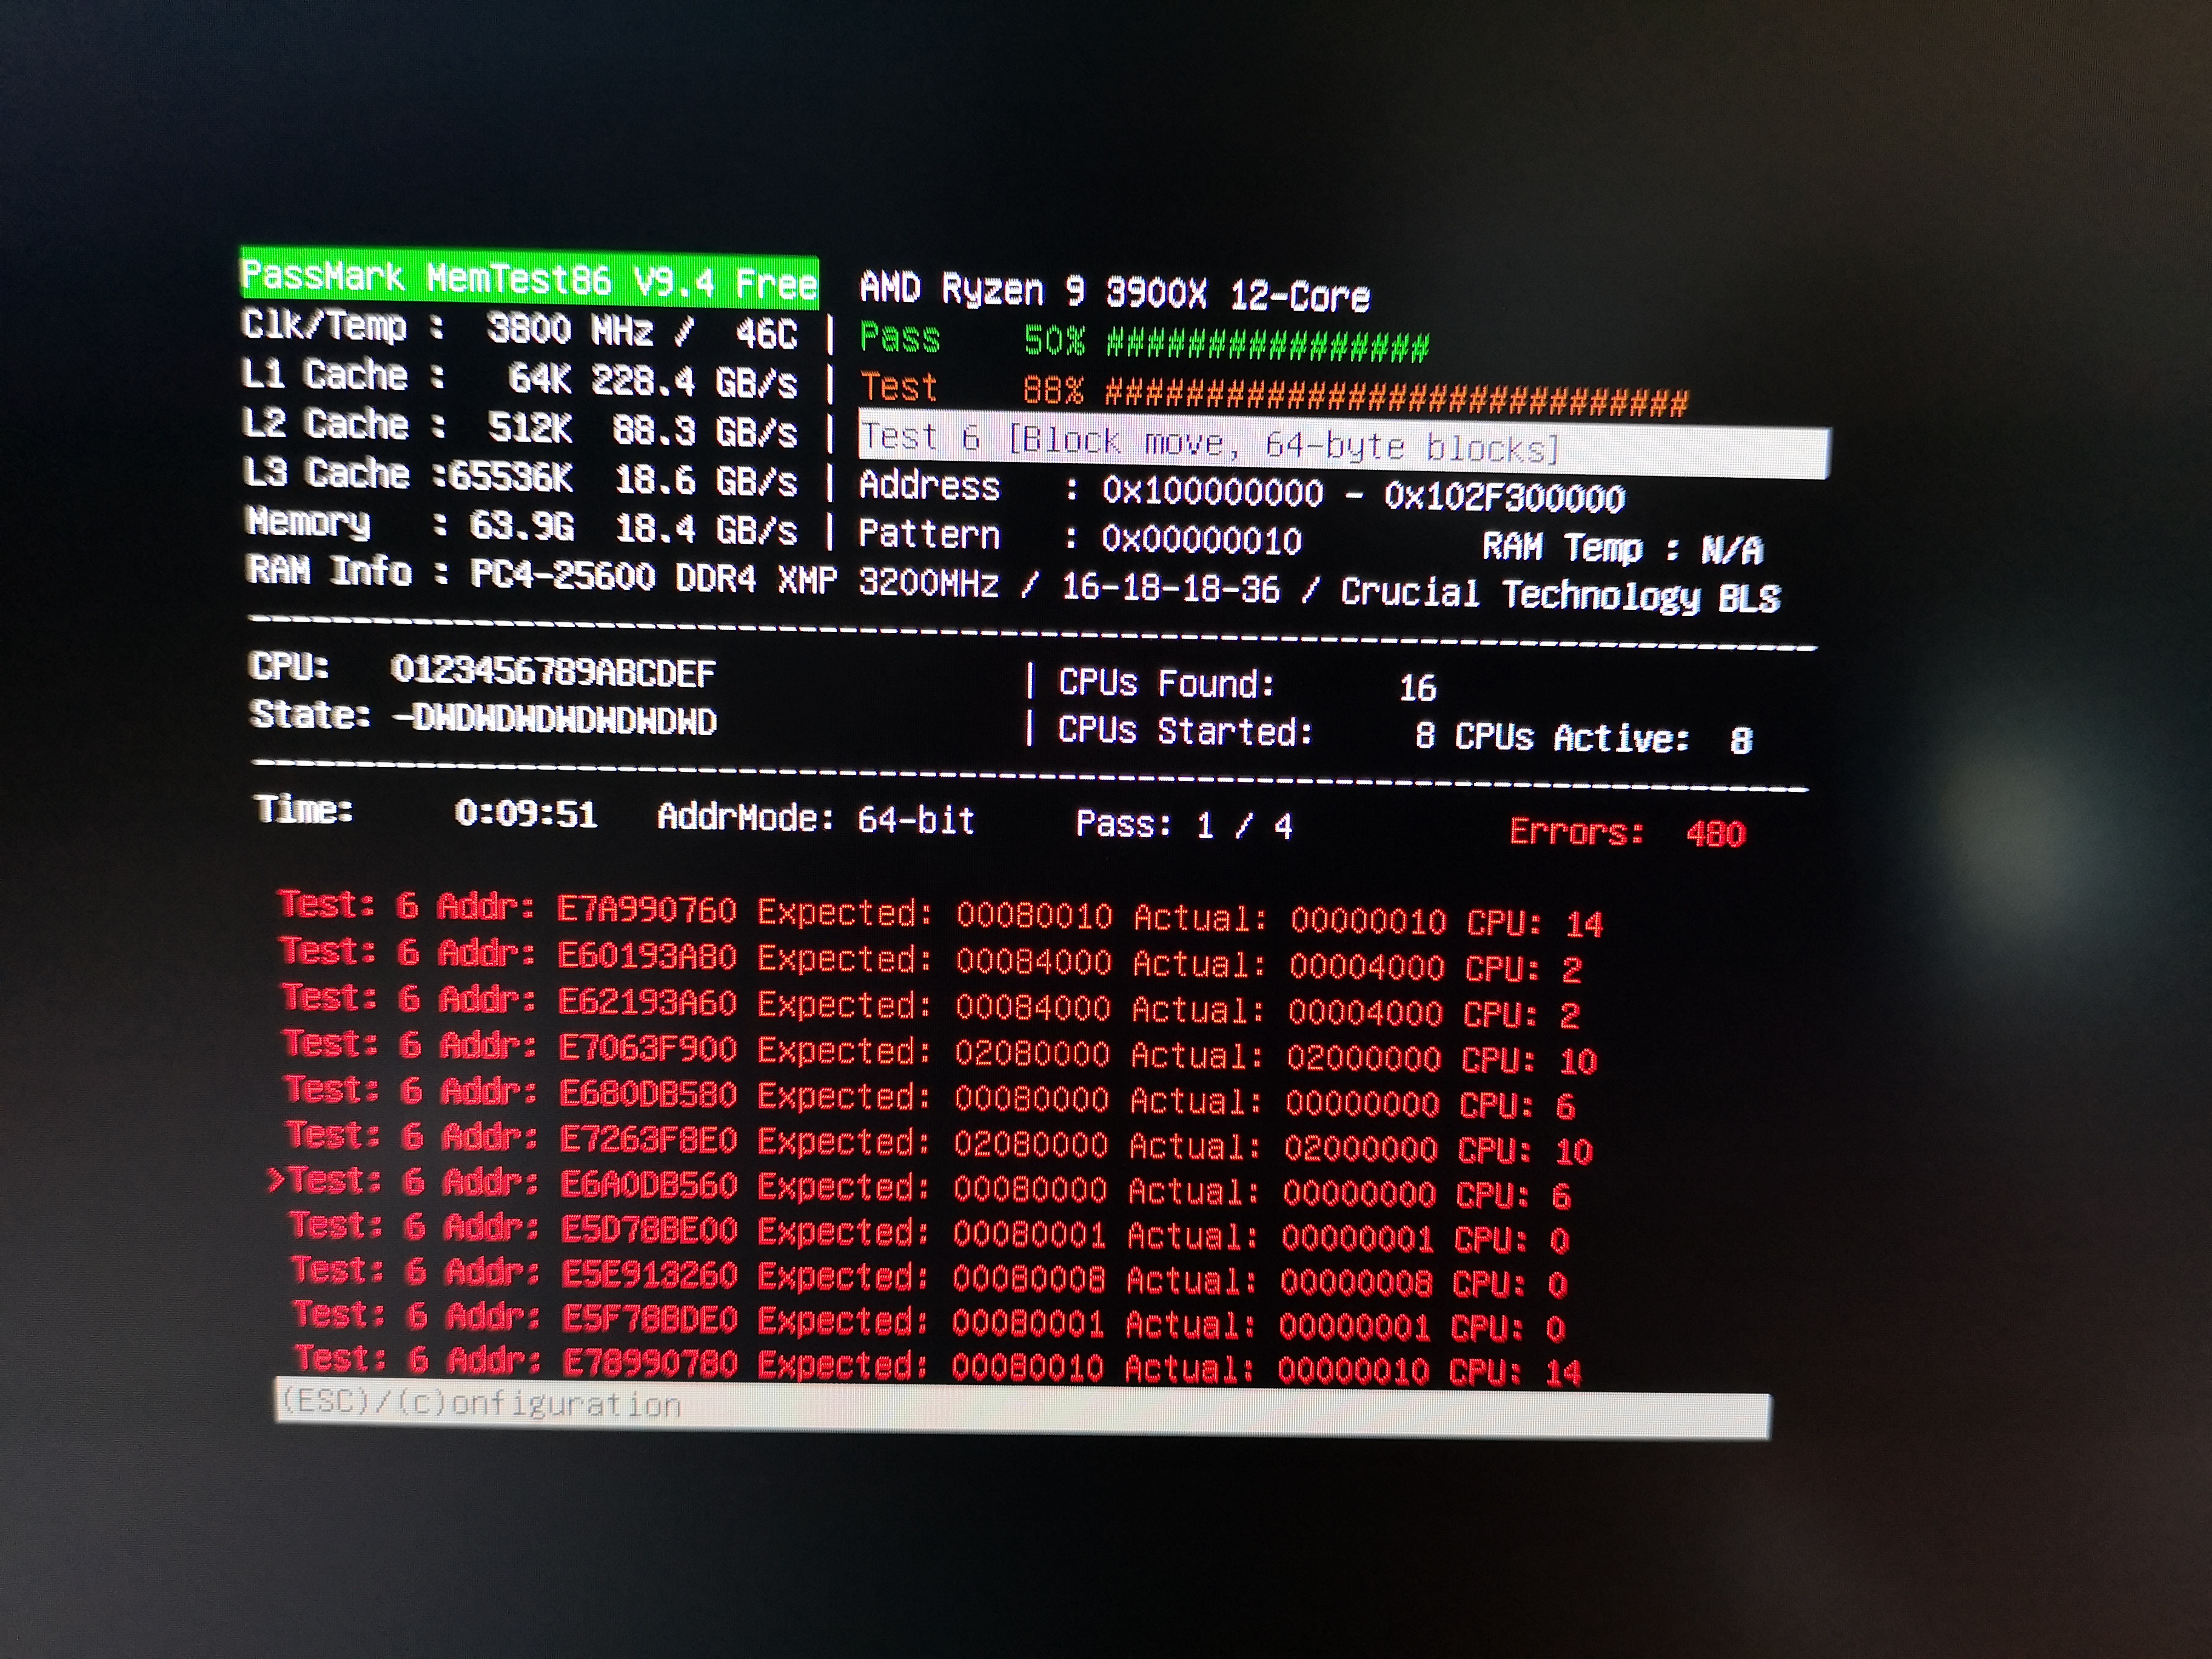Select error row with address E5D78BE00
The image size is (2212, 1659).
pyautogui.click(x=928, y=1233)
